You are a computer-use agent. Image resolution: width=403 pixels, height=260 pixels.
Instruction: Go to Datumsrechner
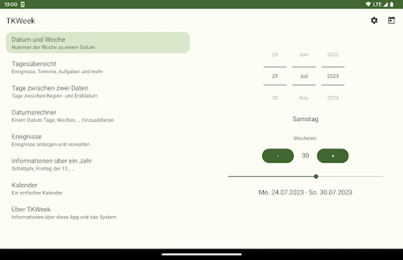point(98,116)
